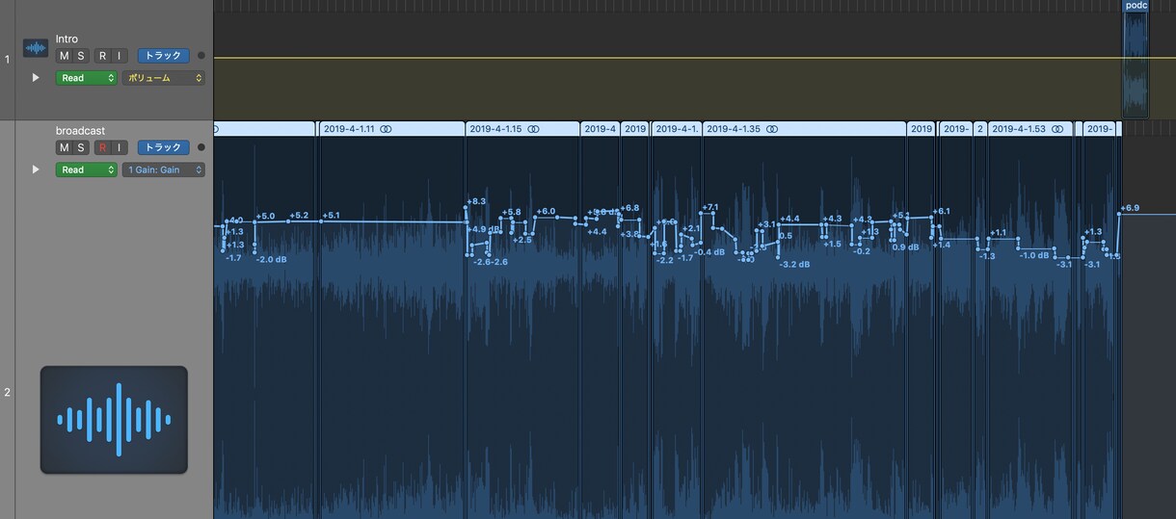Expand Intro track automation disclosure triangle
This screenshot has height=519, width=1176.
point(36,78)
